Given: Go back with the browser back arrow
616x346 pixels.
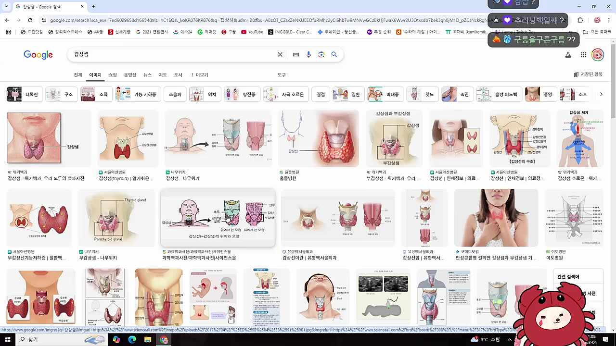Looking at the screenshot, I should pos(7,20).
